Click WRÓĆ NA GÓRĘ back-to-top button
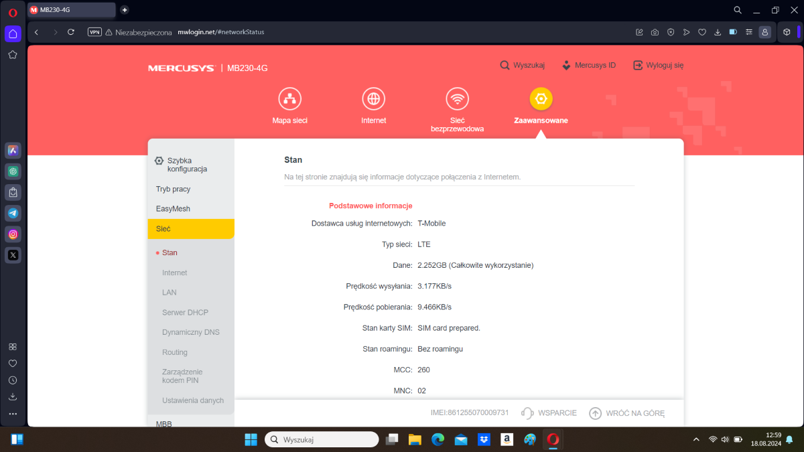 (x=627, y=413)
